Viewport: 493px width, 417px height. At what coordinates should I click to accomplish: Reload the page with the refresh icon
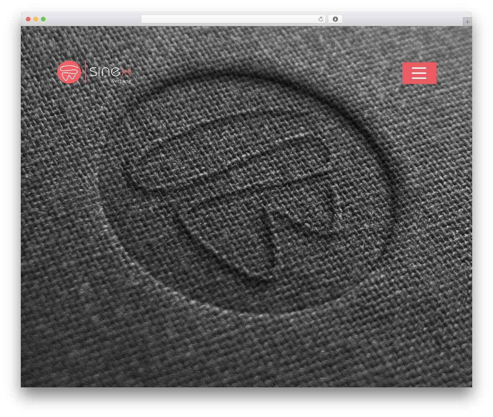[x=321, y=19]
